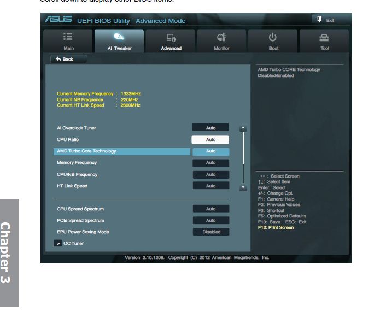Click the Advanced tab chip icon

pos(171,38)
